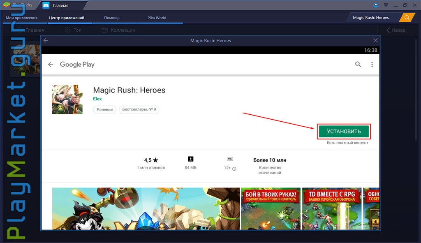This screenshot has width=421, height=243.
Task: Open TD ВМЕСТЕ С RPG screenshot
Action: click(x=332, y=208)
